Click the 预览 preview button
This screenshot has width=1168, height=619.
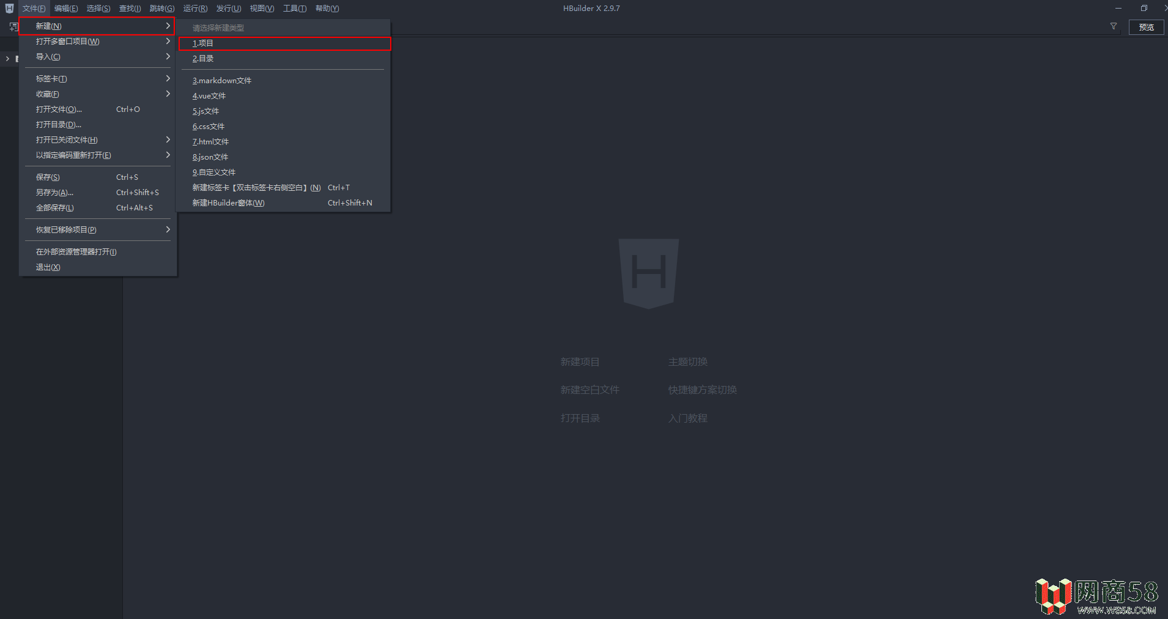[1146, 27]
